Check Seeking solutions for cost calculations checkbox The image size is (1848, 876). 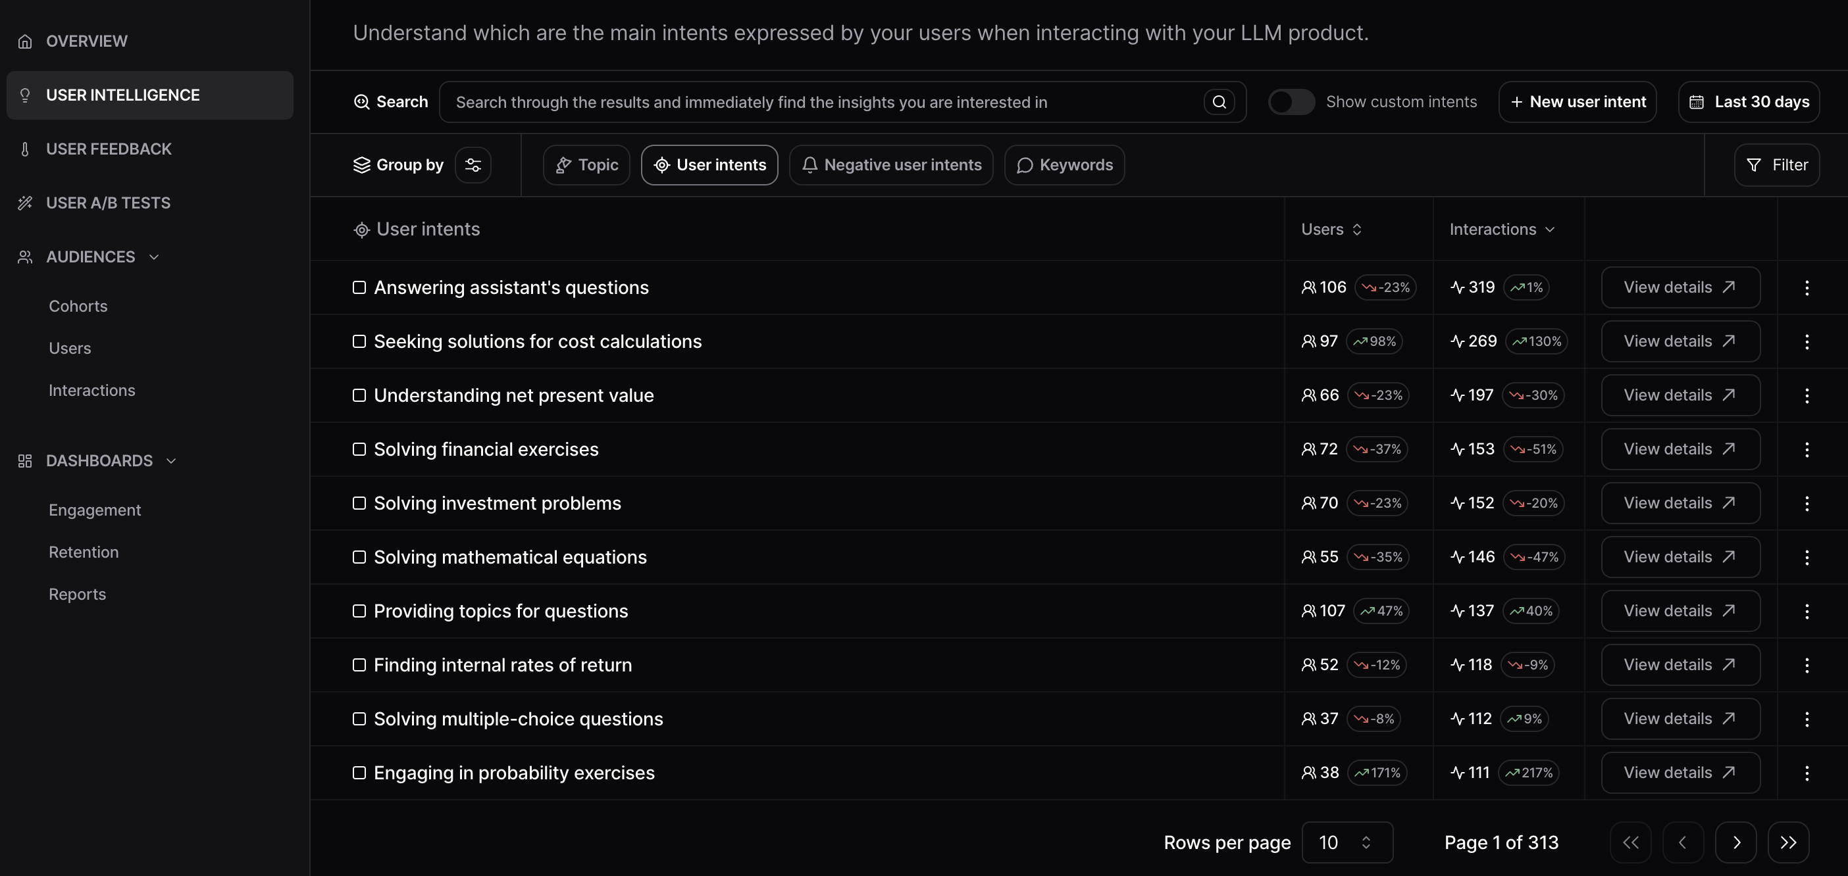359,341
